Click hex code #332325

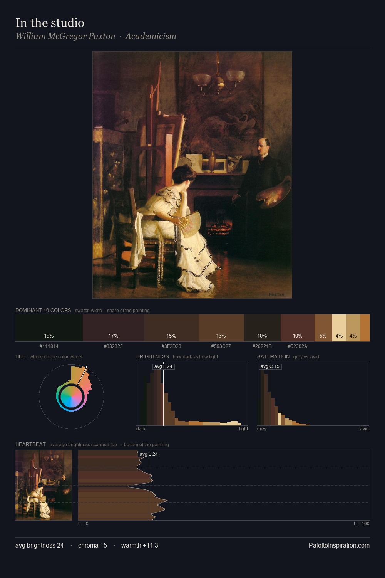[113, 346]
